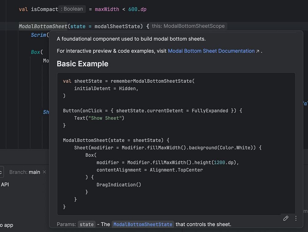Click the maxWidth reference in editor
This screenshot has width=308, height=232.
pos(107,9)
